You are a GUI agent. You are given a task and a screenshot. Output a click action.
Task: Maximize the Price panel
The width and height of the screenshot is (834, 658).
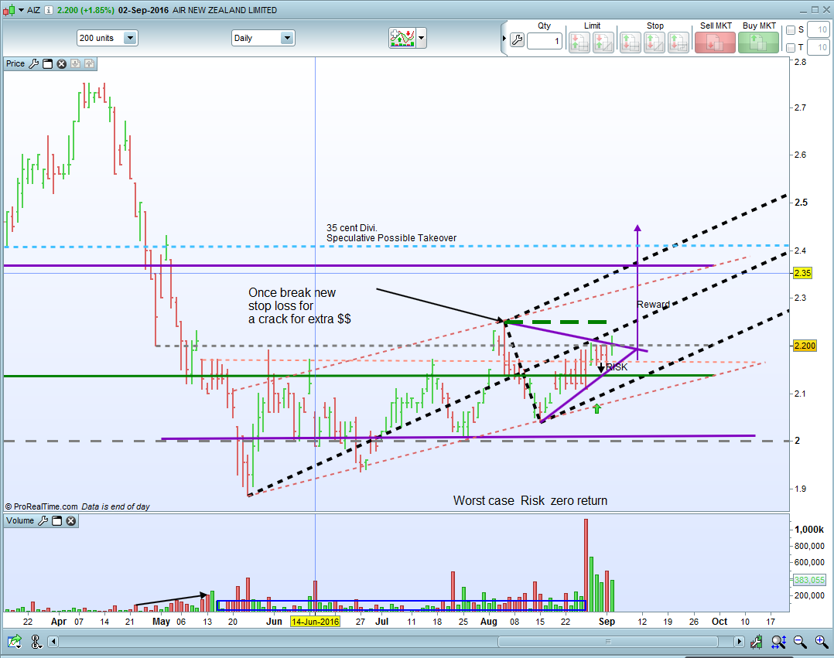[48, 63]
